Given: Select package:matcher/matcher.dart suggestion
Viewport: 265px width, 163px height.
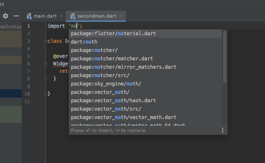Looking at the screenshot, I should tap(145, 59).
